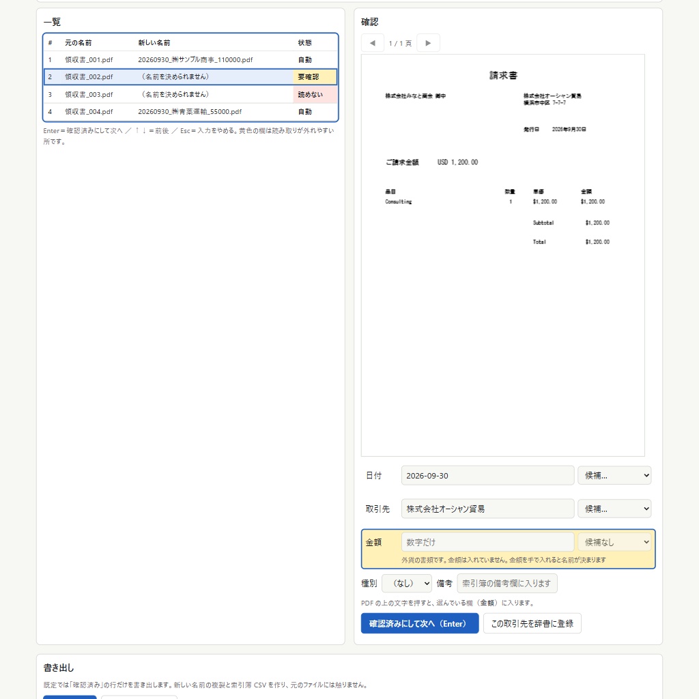The height and width of the screenshot is (699, 699).
Task: Go to next PDF page arrow
Action: (428, 43)
